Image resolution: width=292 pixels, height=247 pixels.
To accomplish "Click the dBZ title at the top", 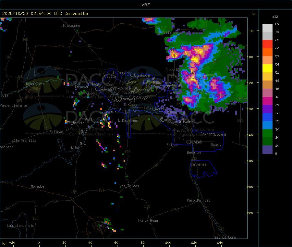I will point(146,5).
